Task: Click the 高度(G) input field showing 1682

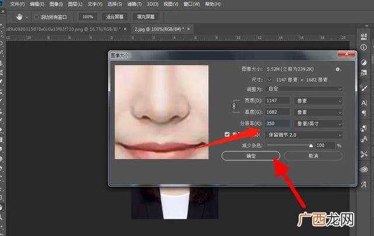Action: pyautogui.click(x=278, y=112)
